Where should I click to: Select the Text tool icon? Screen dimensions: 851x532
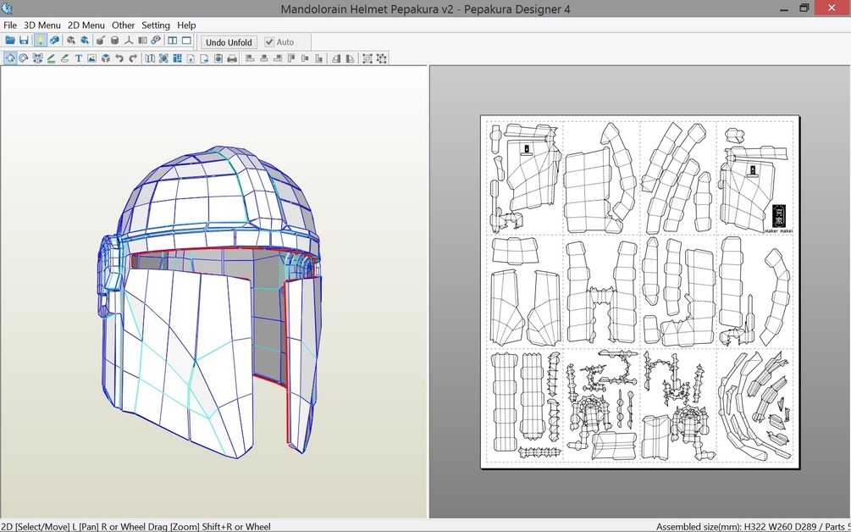coord(79,58)
